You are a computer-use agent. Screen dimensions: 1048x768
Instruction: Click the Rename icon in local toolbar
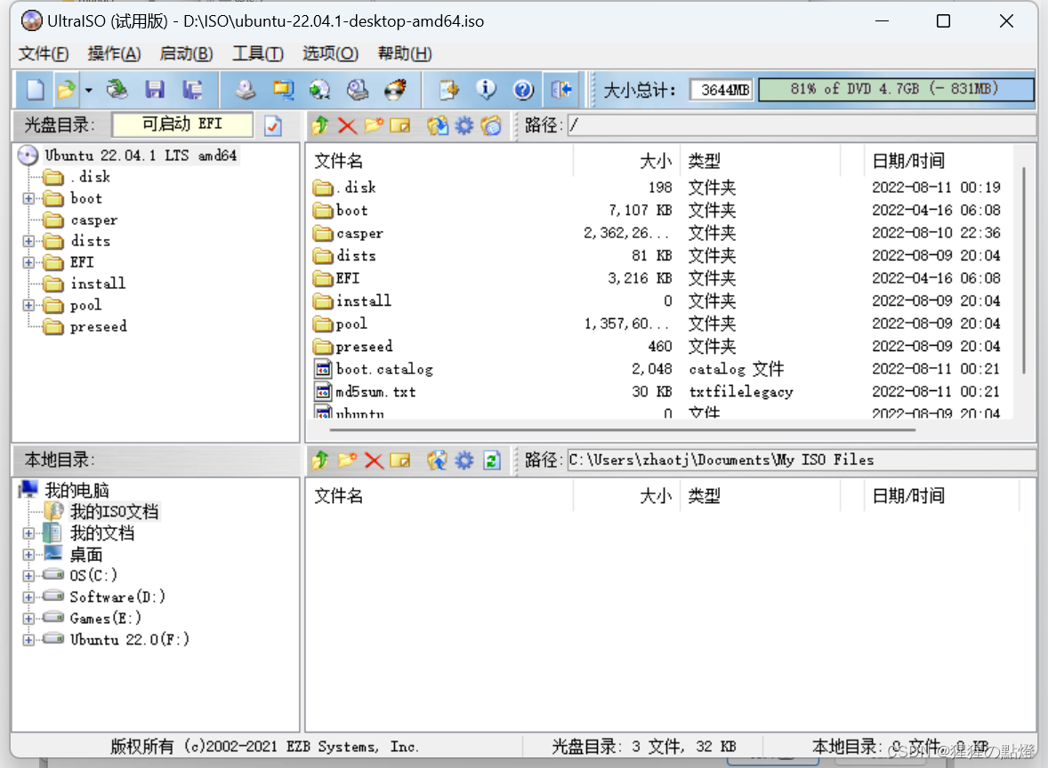400,460
